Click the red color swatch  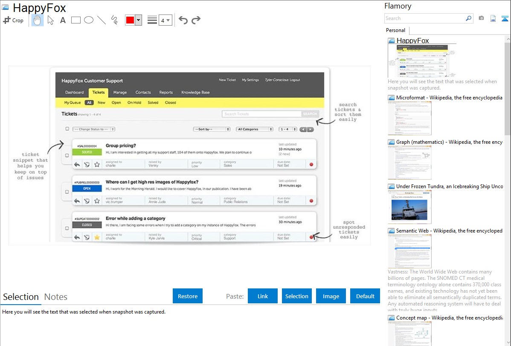pyautogui.click(x=130, y=20)
